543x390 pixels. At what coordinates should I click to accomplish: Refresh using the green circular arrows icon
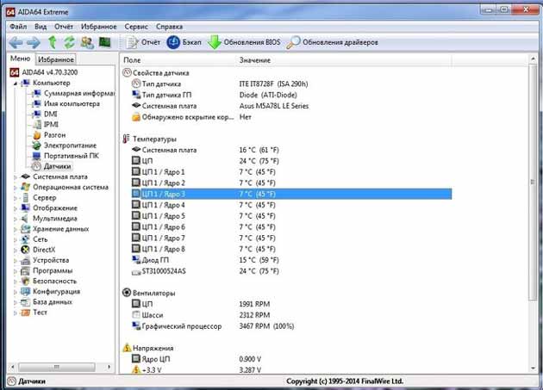click(x=69, y=42)
